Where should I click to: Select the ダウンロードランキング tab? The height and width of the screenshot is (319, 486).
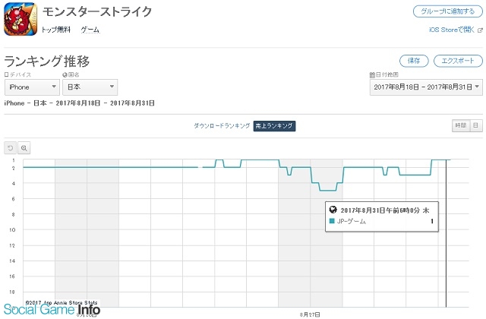click(221, 125)
